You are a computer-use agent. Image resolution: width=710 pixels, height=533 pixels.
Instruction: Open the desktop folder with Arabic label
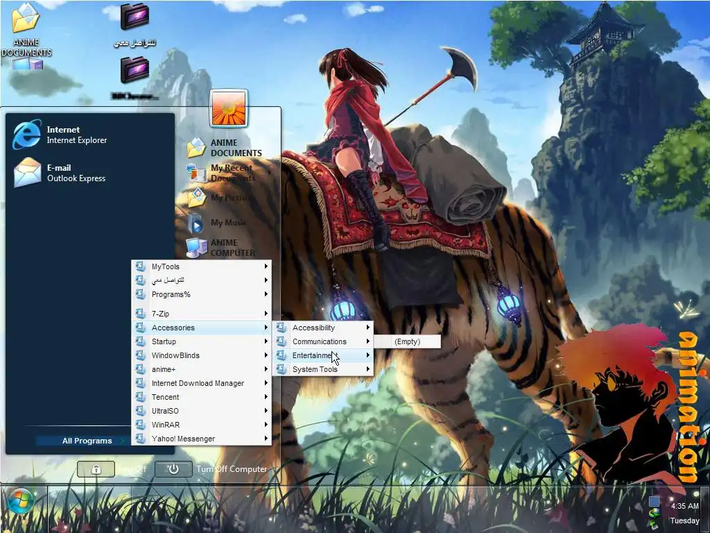[x=135, y=25]
